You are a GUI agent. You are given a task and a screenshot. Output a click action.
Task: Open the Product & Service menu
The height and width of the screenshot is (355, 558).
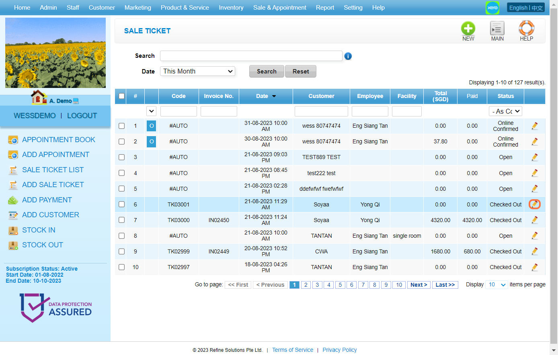185,8
